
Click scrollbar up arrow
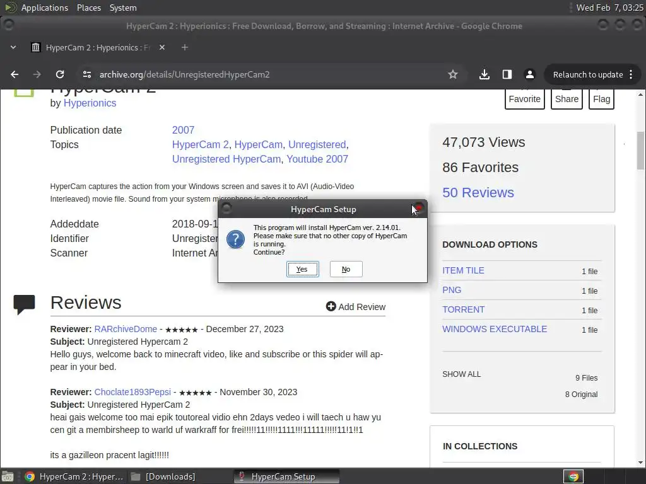click(x=640, y=95)
